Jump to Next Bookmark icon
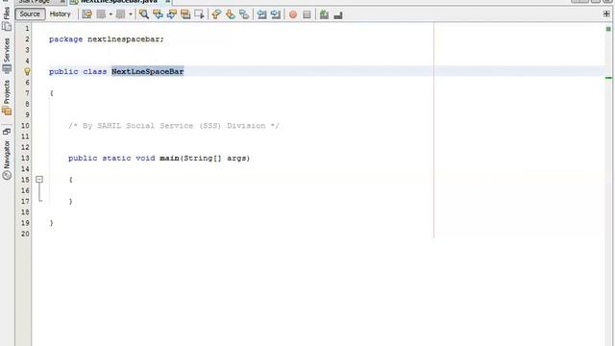This screenshot has width=615, height=346. [x=231, y=14]
